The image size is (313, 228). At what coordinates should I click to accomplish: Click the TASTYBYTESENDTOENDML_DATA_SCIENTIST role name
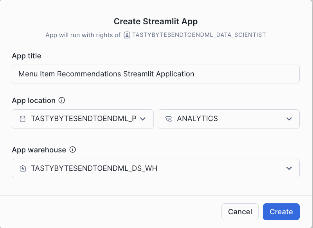(199, 35)
